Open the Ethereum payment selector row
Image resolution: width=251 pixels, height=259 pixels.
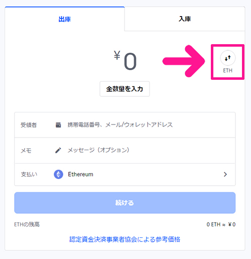point(125,175)
